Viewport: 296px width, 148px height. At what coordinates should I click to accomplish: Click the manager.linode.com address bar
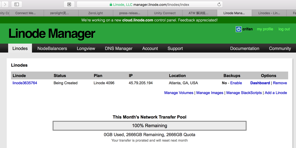click(150, 4)
